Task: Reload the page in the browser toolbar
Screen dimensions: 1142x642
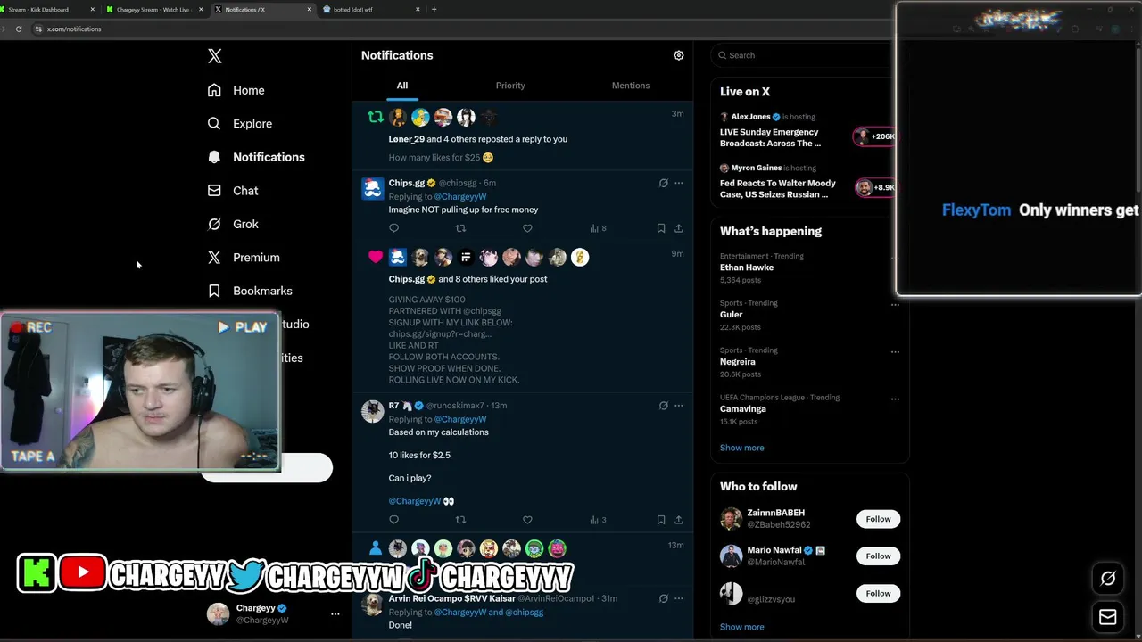Action: [19, 29]
